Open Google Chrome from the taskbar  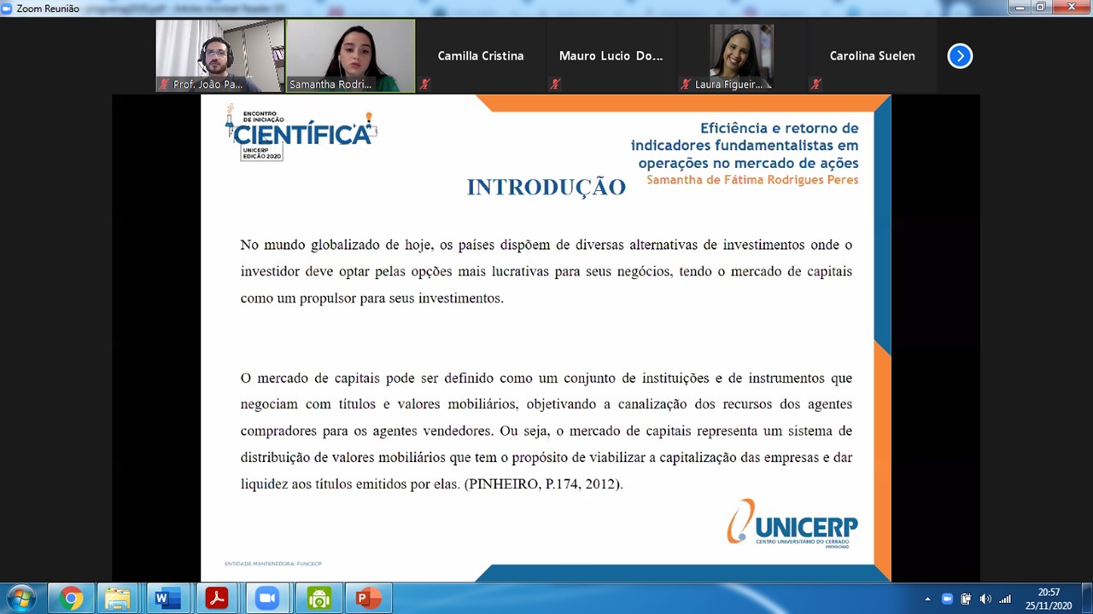(71, 599)
